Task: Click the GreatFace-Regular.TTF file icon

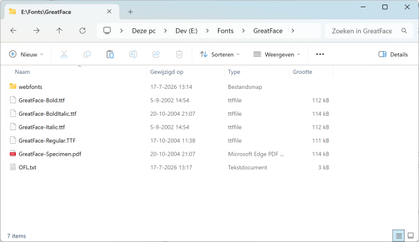Action: click(12, 140)
